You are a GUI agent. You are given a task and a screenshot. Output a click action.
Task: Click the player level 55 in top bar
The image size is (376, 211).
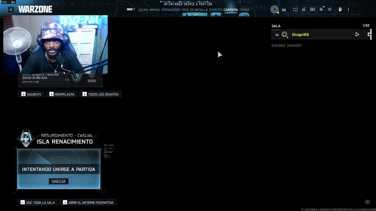click(x=284, y=10)
